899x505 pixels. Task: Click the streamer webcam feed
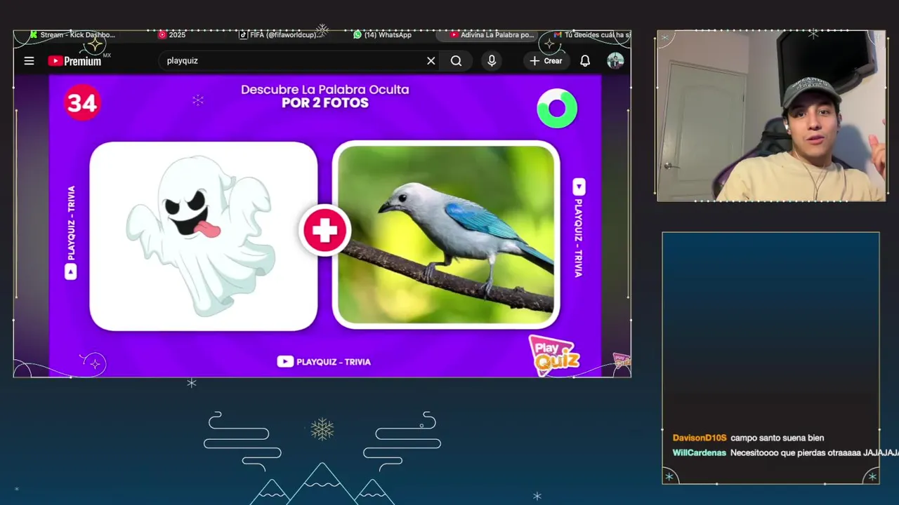coord(771,116)
